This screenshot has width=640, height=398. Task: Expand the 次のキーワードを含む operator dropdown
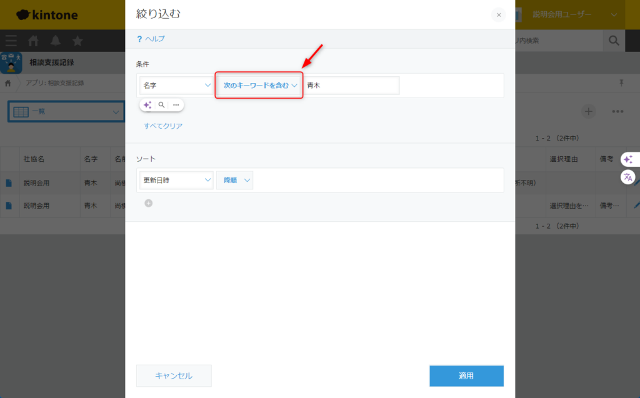259,86
